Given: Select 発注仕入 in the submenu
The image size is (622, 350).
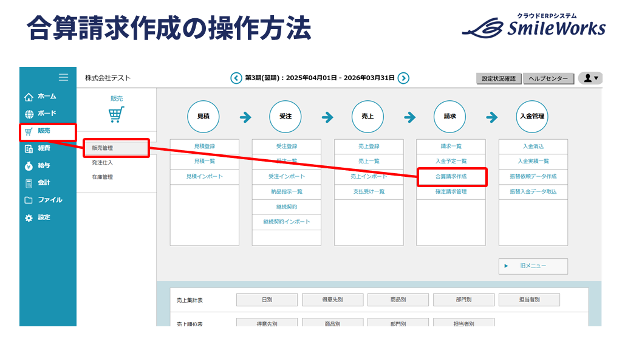Looking at the screenshot, I should 103,163.
